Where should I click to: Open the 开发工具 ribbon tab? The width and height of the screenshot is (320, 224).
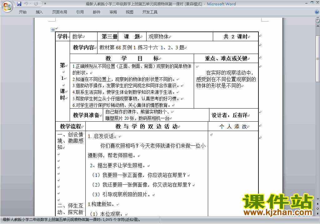(150, 12)
